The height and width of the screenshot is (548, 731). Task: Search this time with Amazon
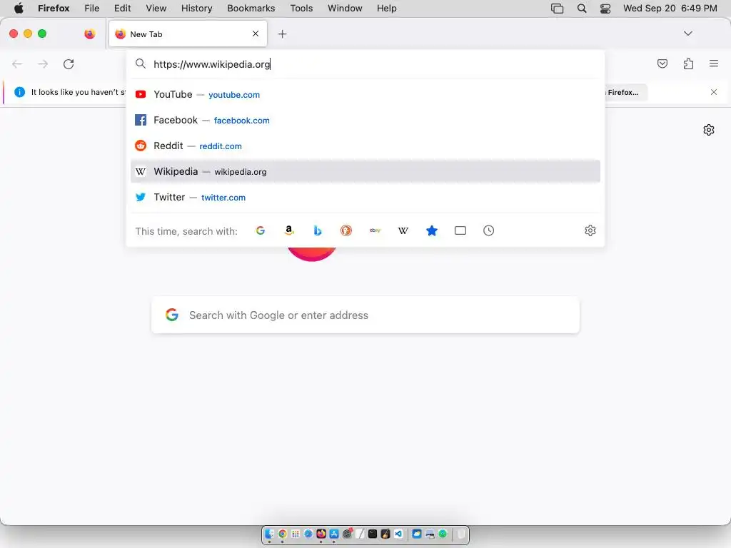pyautogui.click(x=289, y=230)
